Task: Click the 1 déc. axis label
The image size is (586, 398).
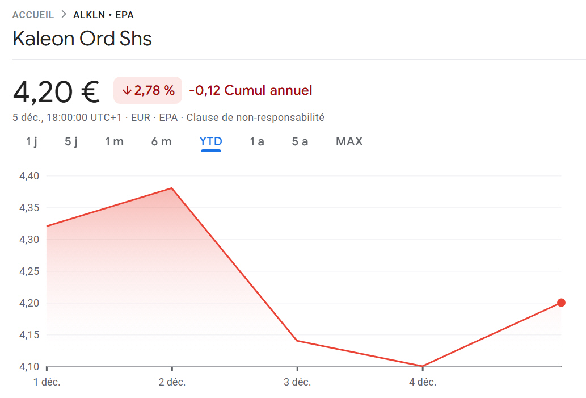Action: coord(47,382)
